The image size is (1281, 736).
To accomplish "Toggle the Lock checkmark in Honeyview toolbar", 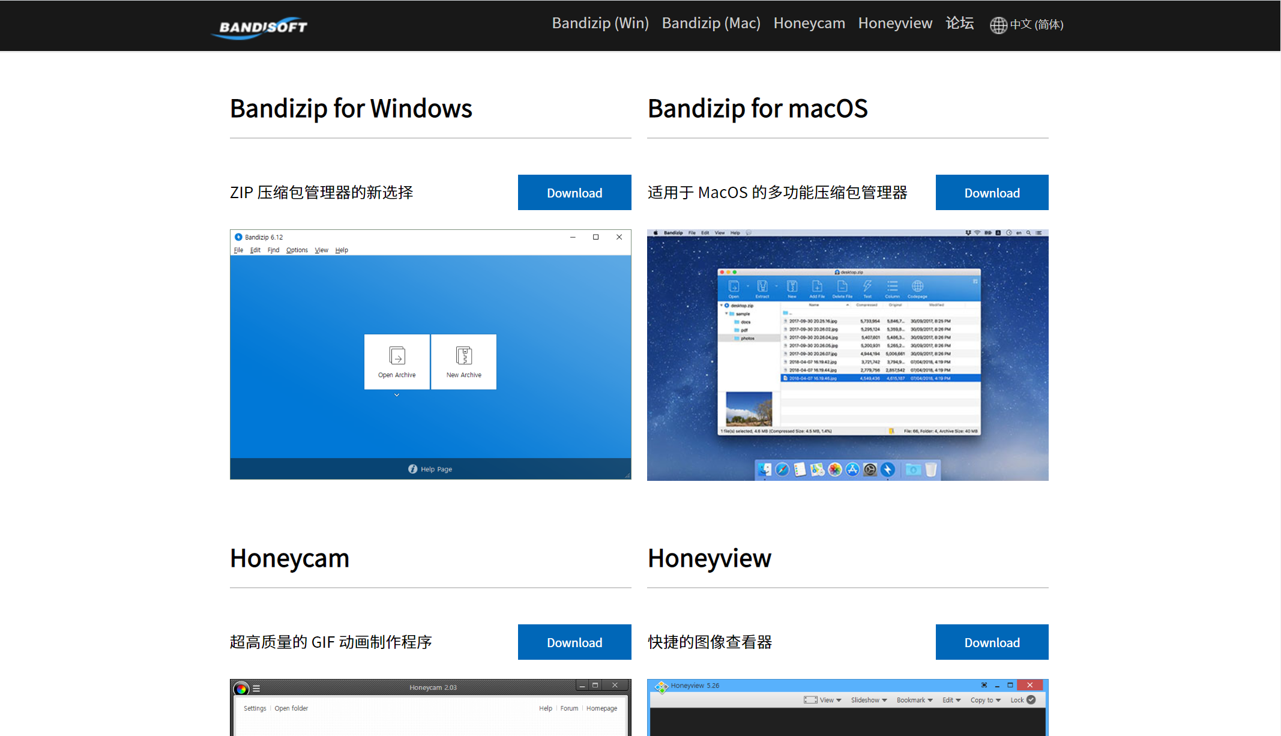I will coord(1031,700).
